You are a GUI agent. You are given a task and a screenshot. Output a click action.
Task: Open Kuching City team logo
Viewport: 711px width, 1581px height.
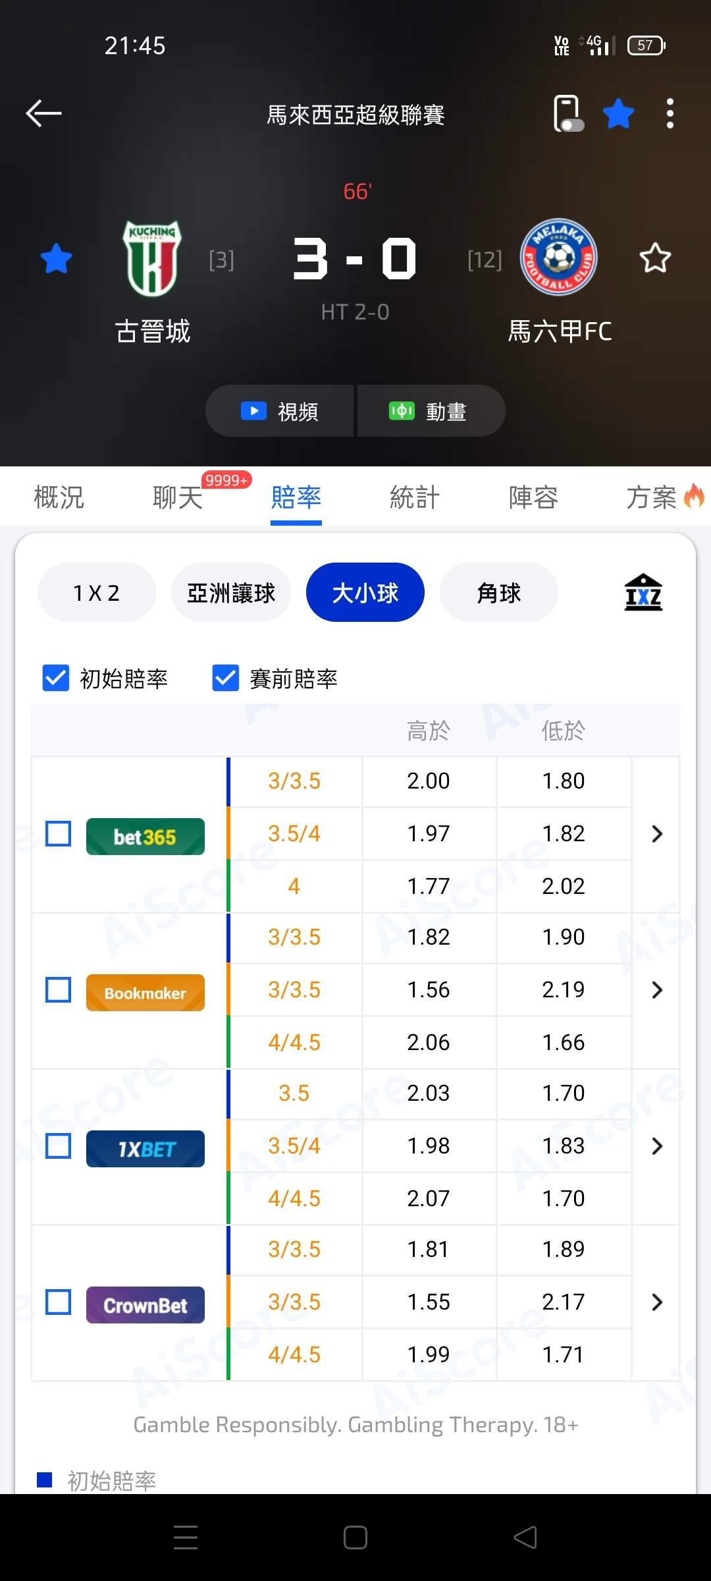pos(152,258)
